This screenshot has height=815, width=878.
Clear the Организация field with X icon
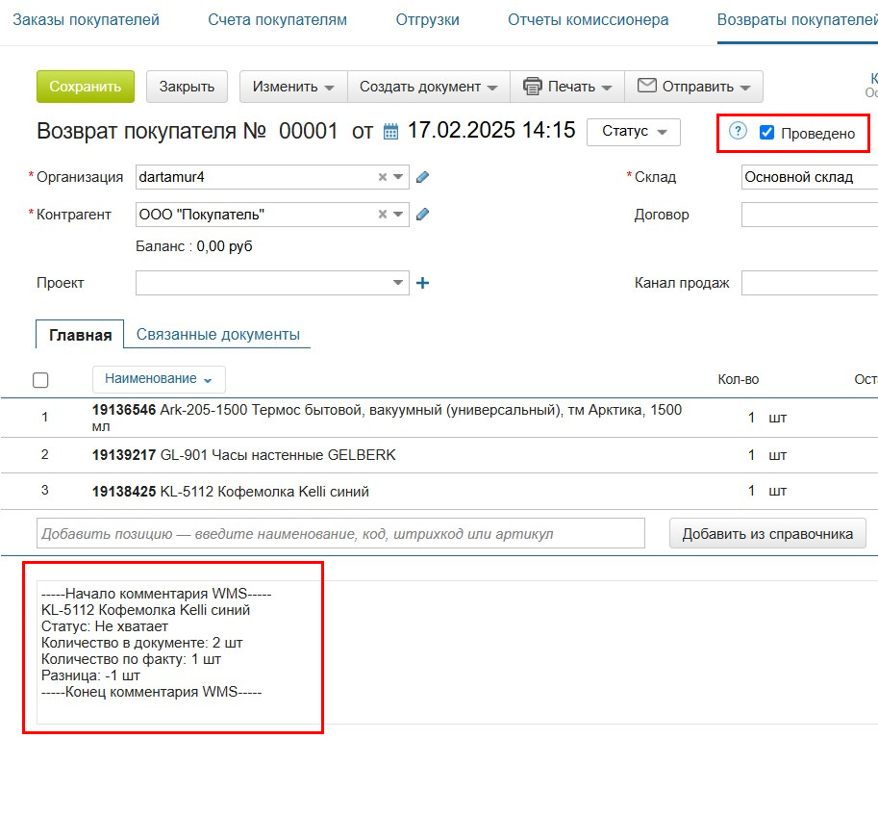tap(382, 177)
